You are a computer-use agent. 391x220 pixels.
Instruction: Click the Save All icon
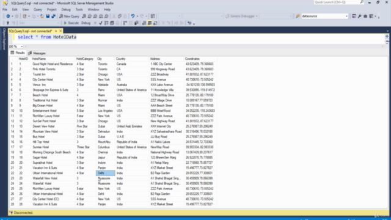(53, 16)
